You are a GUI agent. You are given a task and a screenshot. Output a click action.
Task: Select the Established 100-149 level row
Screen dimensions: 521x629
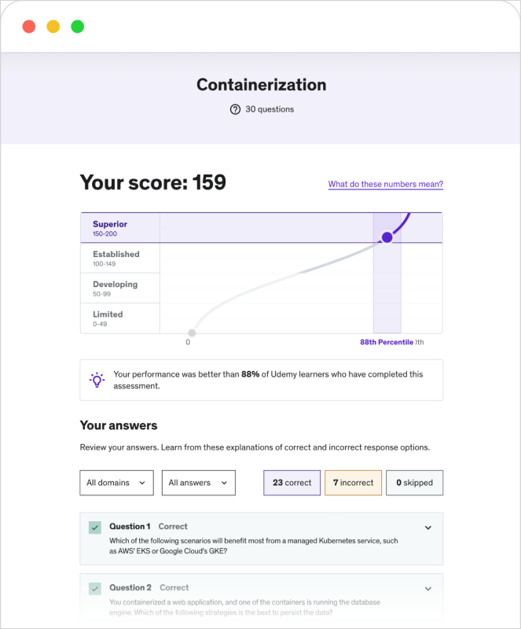click(x=120, y=258)
